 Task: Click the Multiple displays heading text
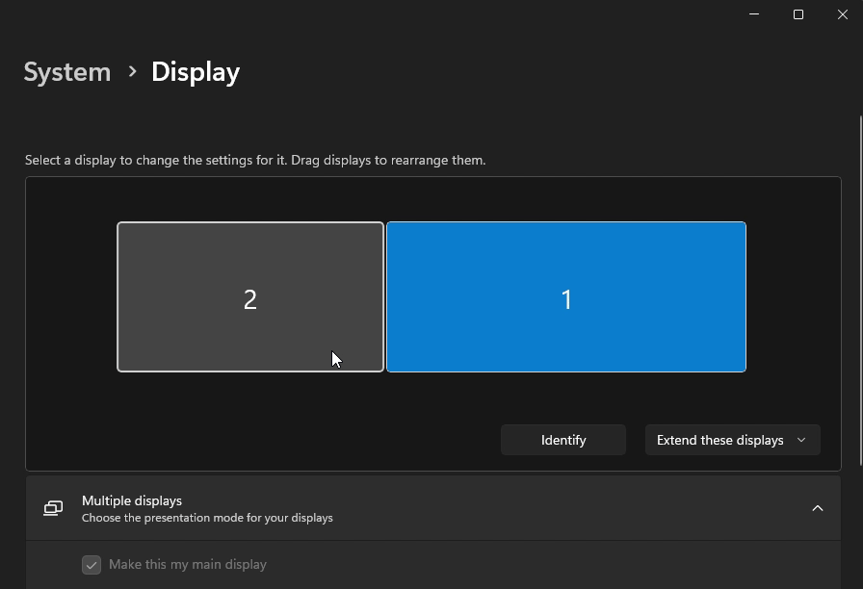coord(132,500)
